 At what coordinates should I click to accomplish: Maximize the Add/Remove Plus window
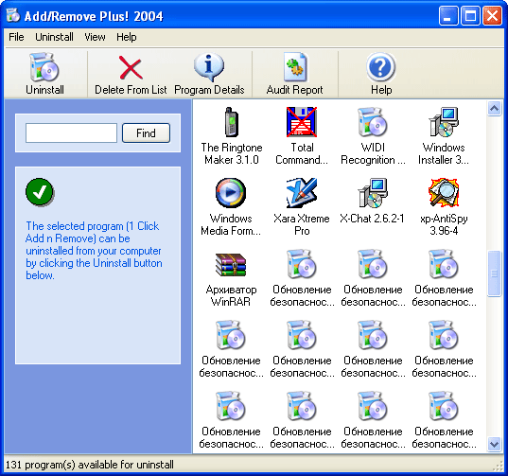pyautogui.click(x=470, y=16)
